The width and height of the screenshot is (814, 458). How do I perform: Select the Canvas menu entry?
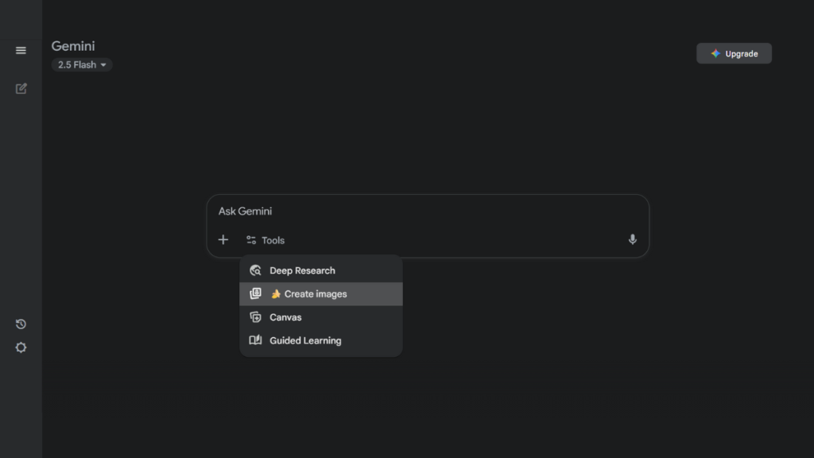pyautogui.click(x=285, y=317)
